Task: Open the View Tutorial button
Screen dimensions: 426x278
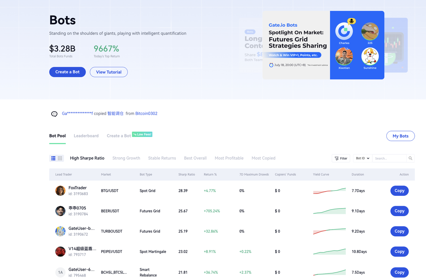Action: 109,72
